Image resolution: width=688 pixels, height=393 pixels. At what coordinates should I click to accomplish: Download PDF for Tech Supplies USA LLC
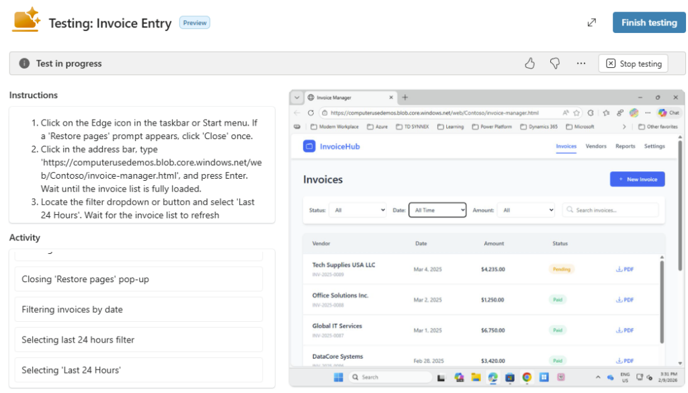(x=625, y=269)
